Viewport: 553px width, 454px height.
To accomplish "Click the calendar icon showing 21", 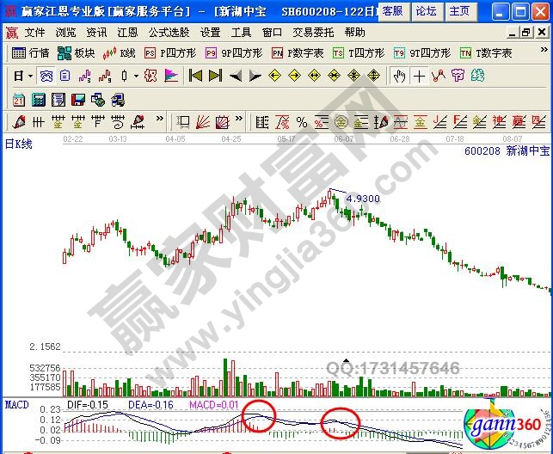I will point(19,99).
